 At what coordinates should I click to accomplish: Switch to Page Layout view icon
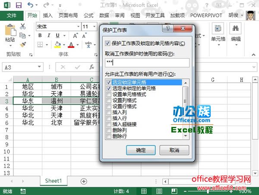pos(159,191)
